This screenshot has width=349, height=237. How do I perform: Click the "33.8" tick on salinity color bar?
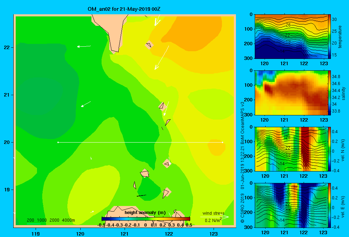click(336, 111)
